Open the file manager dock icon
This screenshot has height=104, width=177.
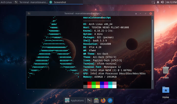point(96,100)
